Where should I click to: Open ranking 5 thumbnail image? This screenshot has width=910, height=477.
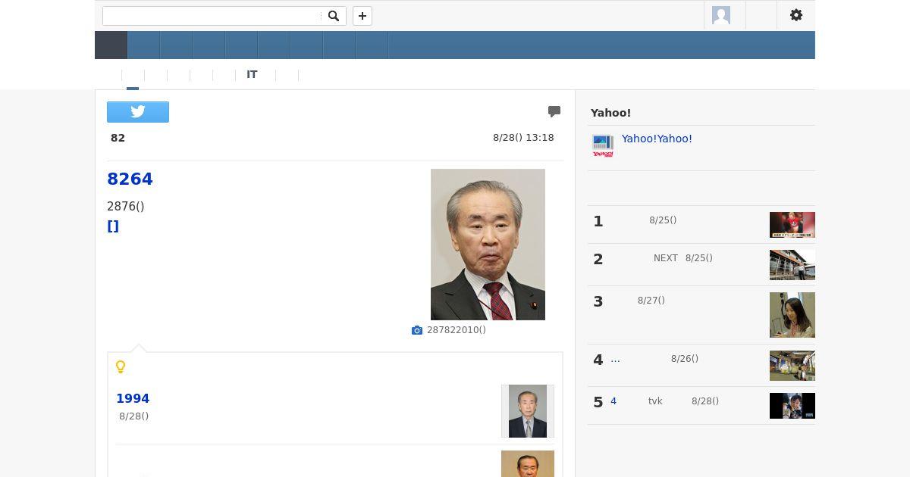click(792, 406)
